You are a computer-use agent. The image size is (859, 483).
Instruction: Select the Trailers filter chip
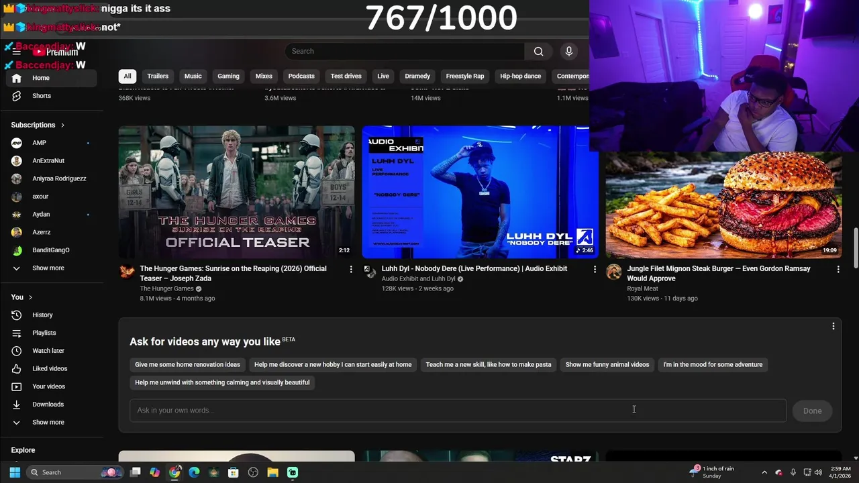(158, 76)
